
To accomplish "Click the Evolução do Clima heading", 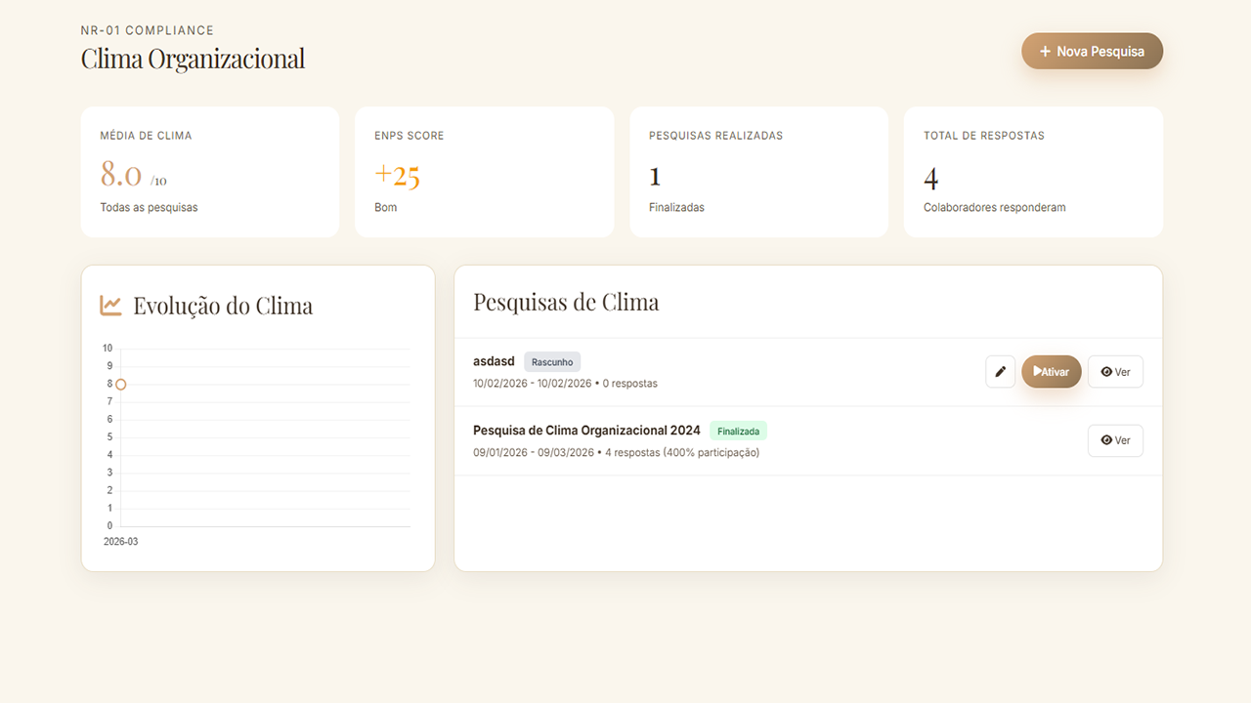I will [x=223, y=306].
